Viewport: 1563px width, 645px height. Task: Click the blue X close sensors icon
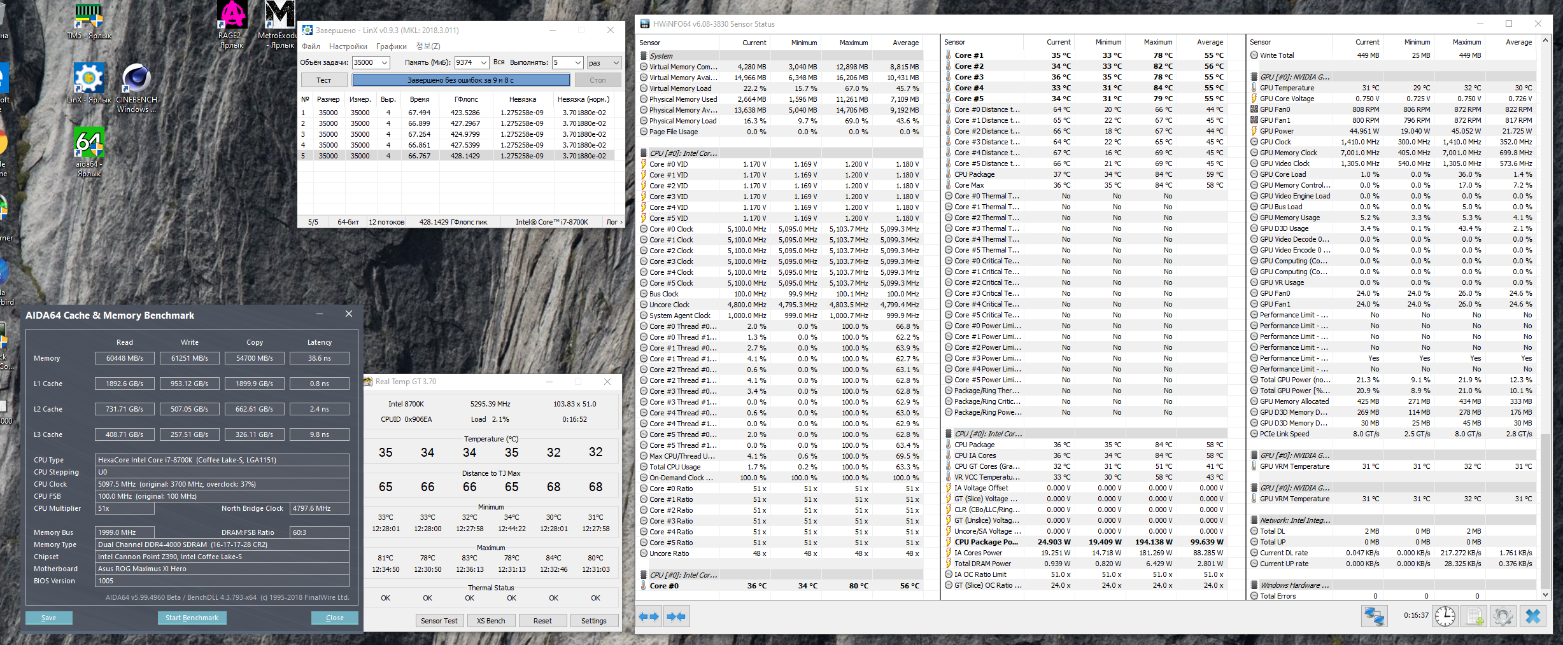coord(1533,616)
